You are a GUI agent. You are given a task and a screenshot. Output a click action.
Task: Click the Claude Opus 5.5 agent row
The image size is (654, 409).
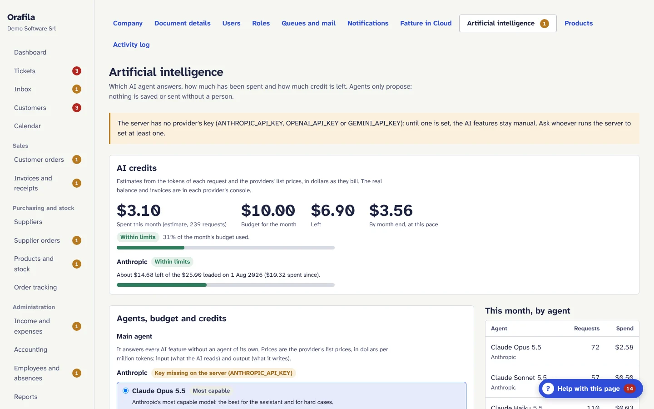tap(562, 352)
